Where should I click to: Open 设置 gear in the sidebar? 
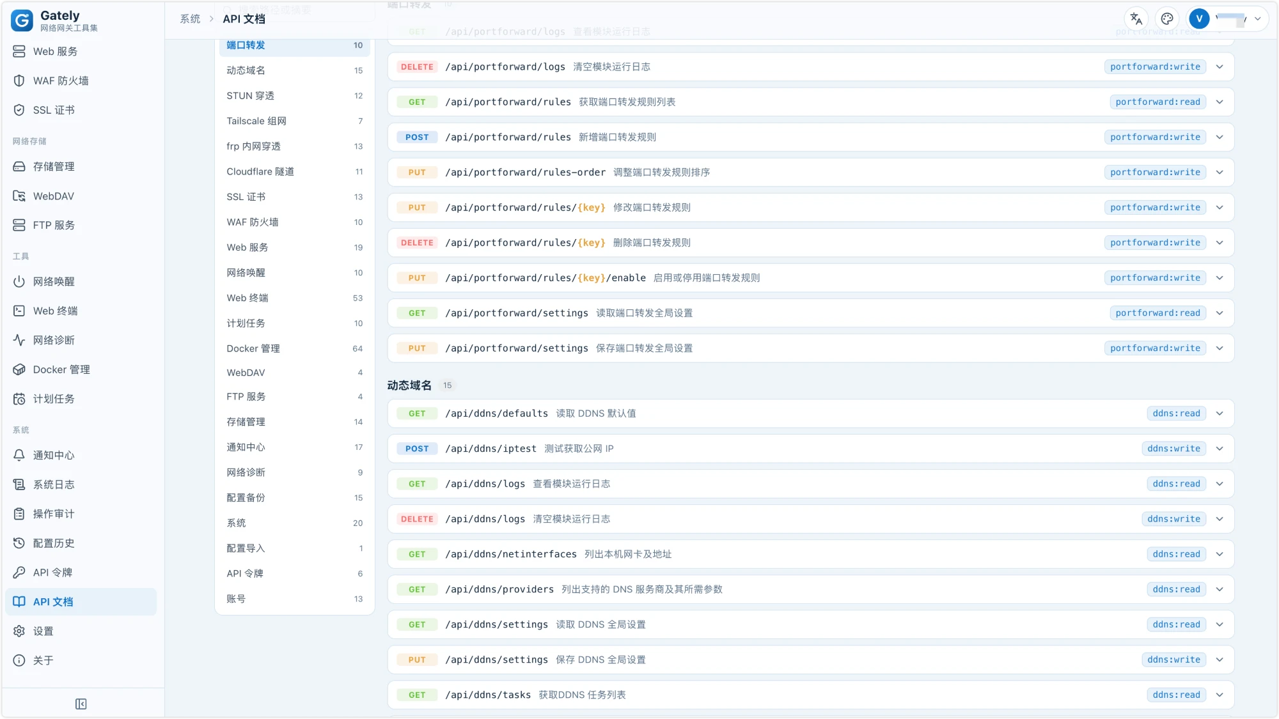tap(81, 632)
